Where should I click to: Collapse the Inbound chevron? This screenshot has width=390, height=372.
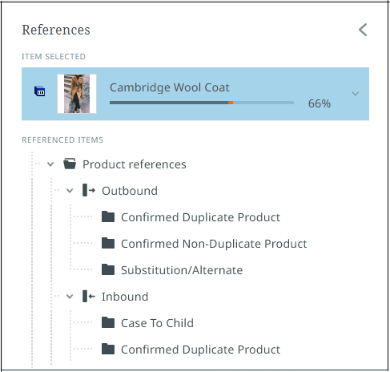click(70, 297)
